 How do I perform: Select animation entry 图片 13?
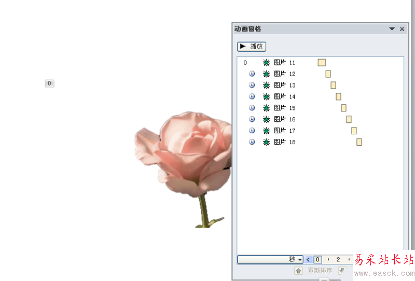point(320,86)
